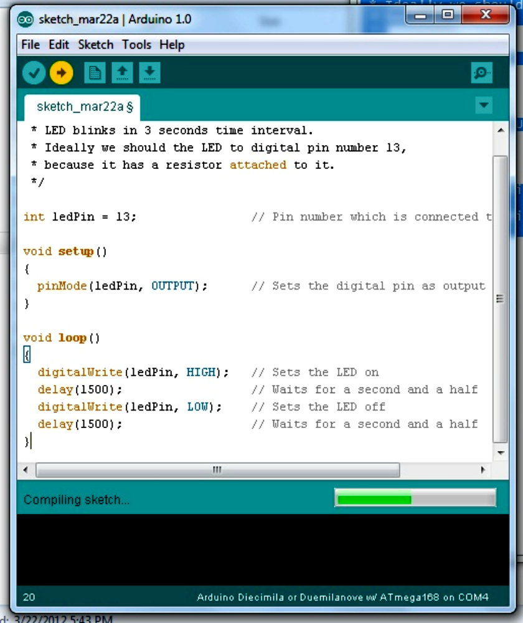The image size is (523, 623).
Task: Open a sketch with the up-arrow icon
Action: pos(122,73)
